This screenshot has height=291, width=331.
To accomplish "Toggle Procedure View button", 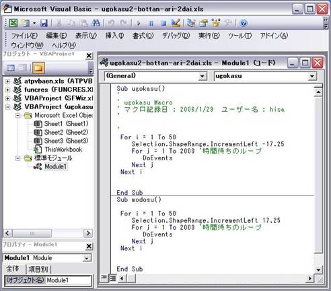I will 104,278.
